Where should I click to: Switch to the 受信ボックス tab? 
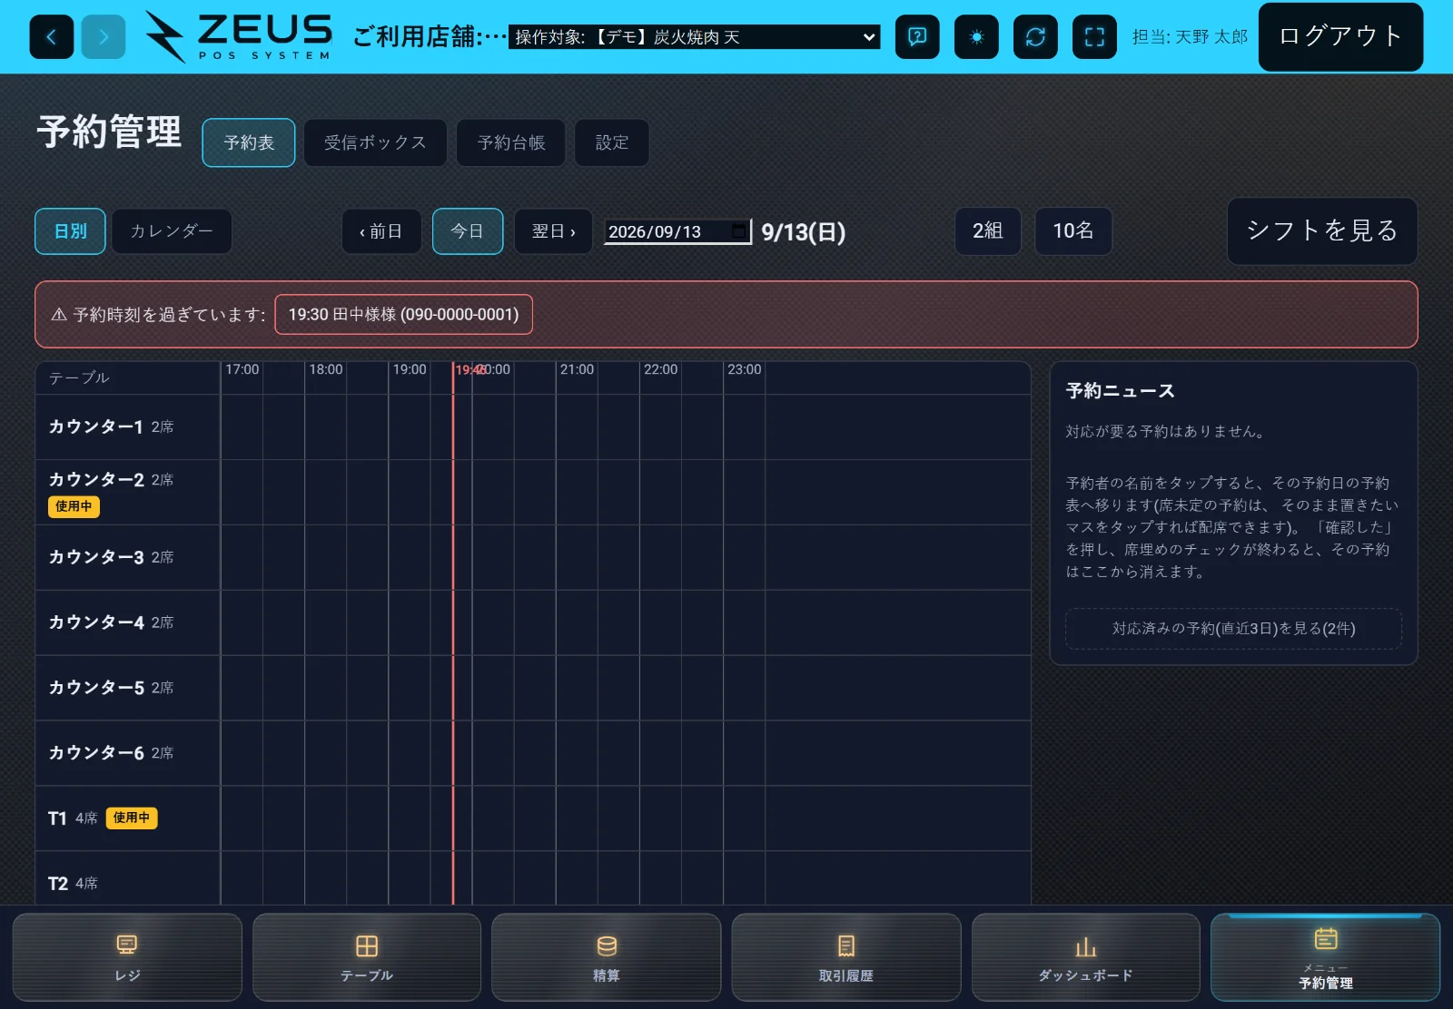[375, 142]
